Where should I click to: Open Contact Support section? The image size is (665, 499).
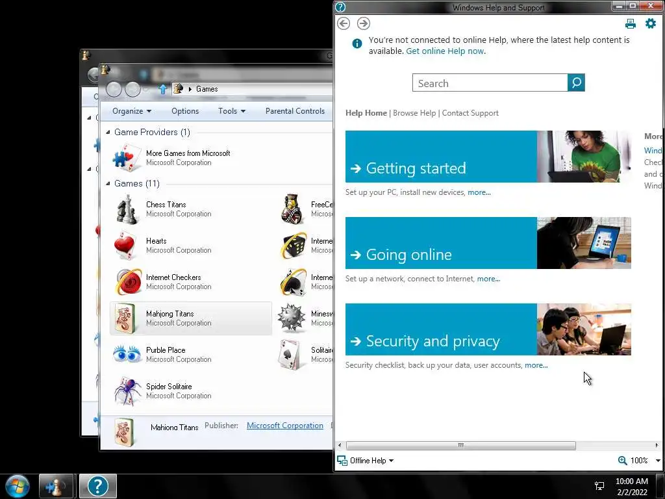coord(470,113)
